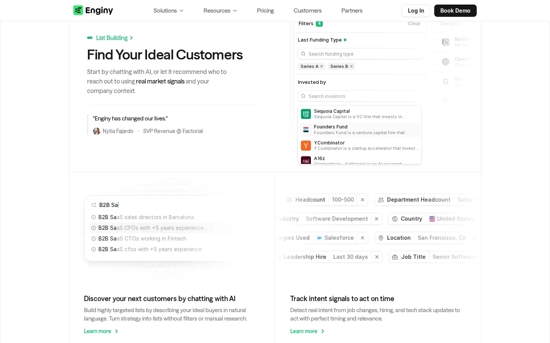Remove the Software Development filter chip
The image size is (550, 343).
coord(377,219)
